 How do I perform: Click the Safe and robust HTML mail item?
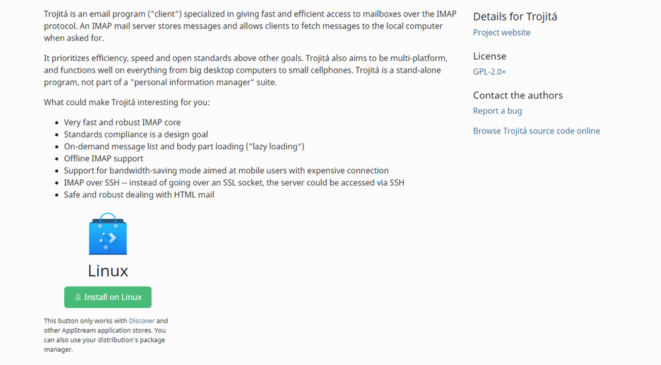(x=139, y=194)
